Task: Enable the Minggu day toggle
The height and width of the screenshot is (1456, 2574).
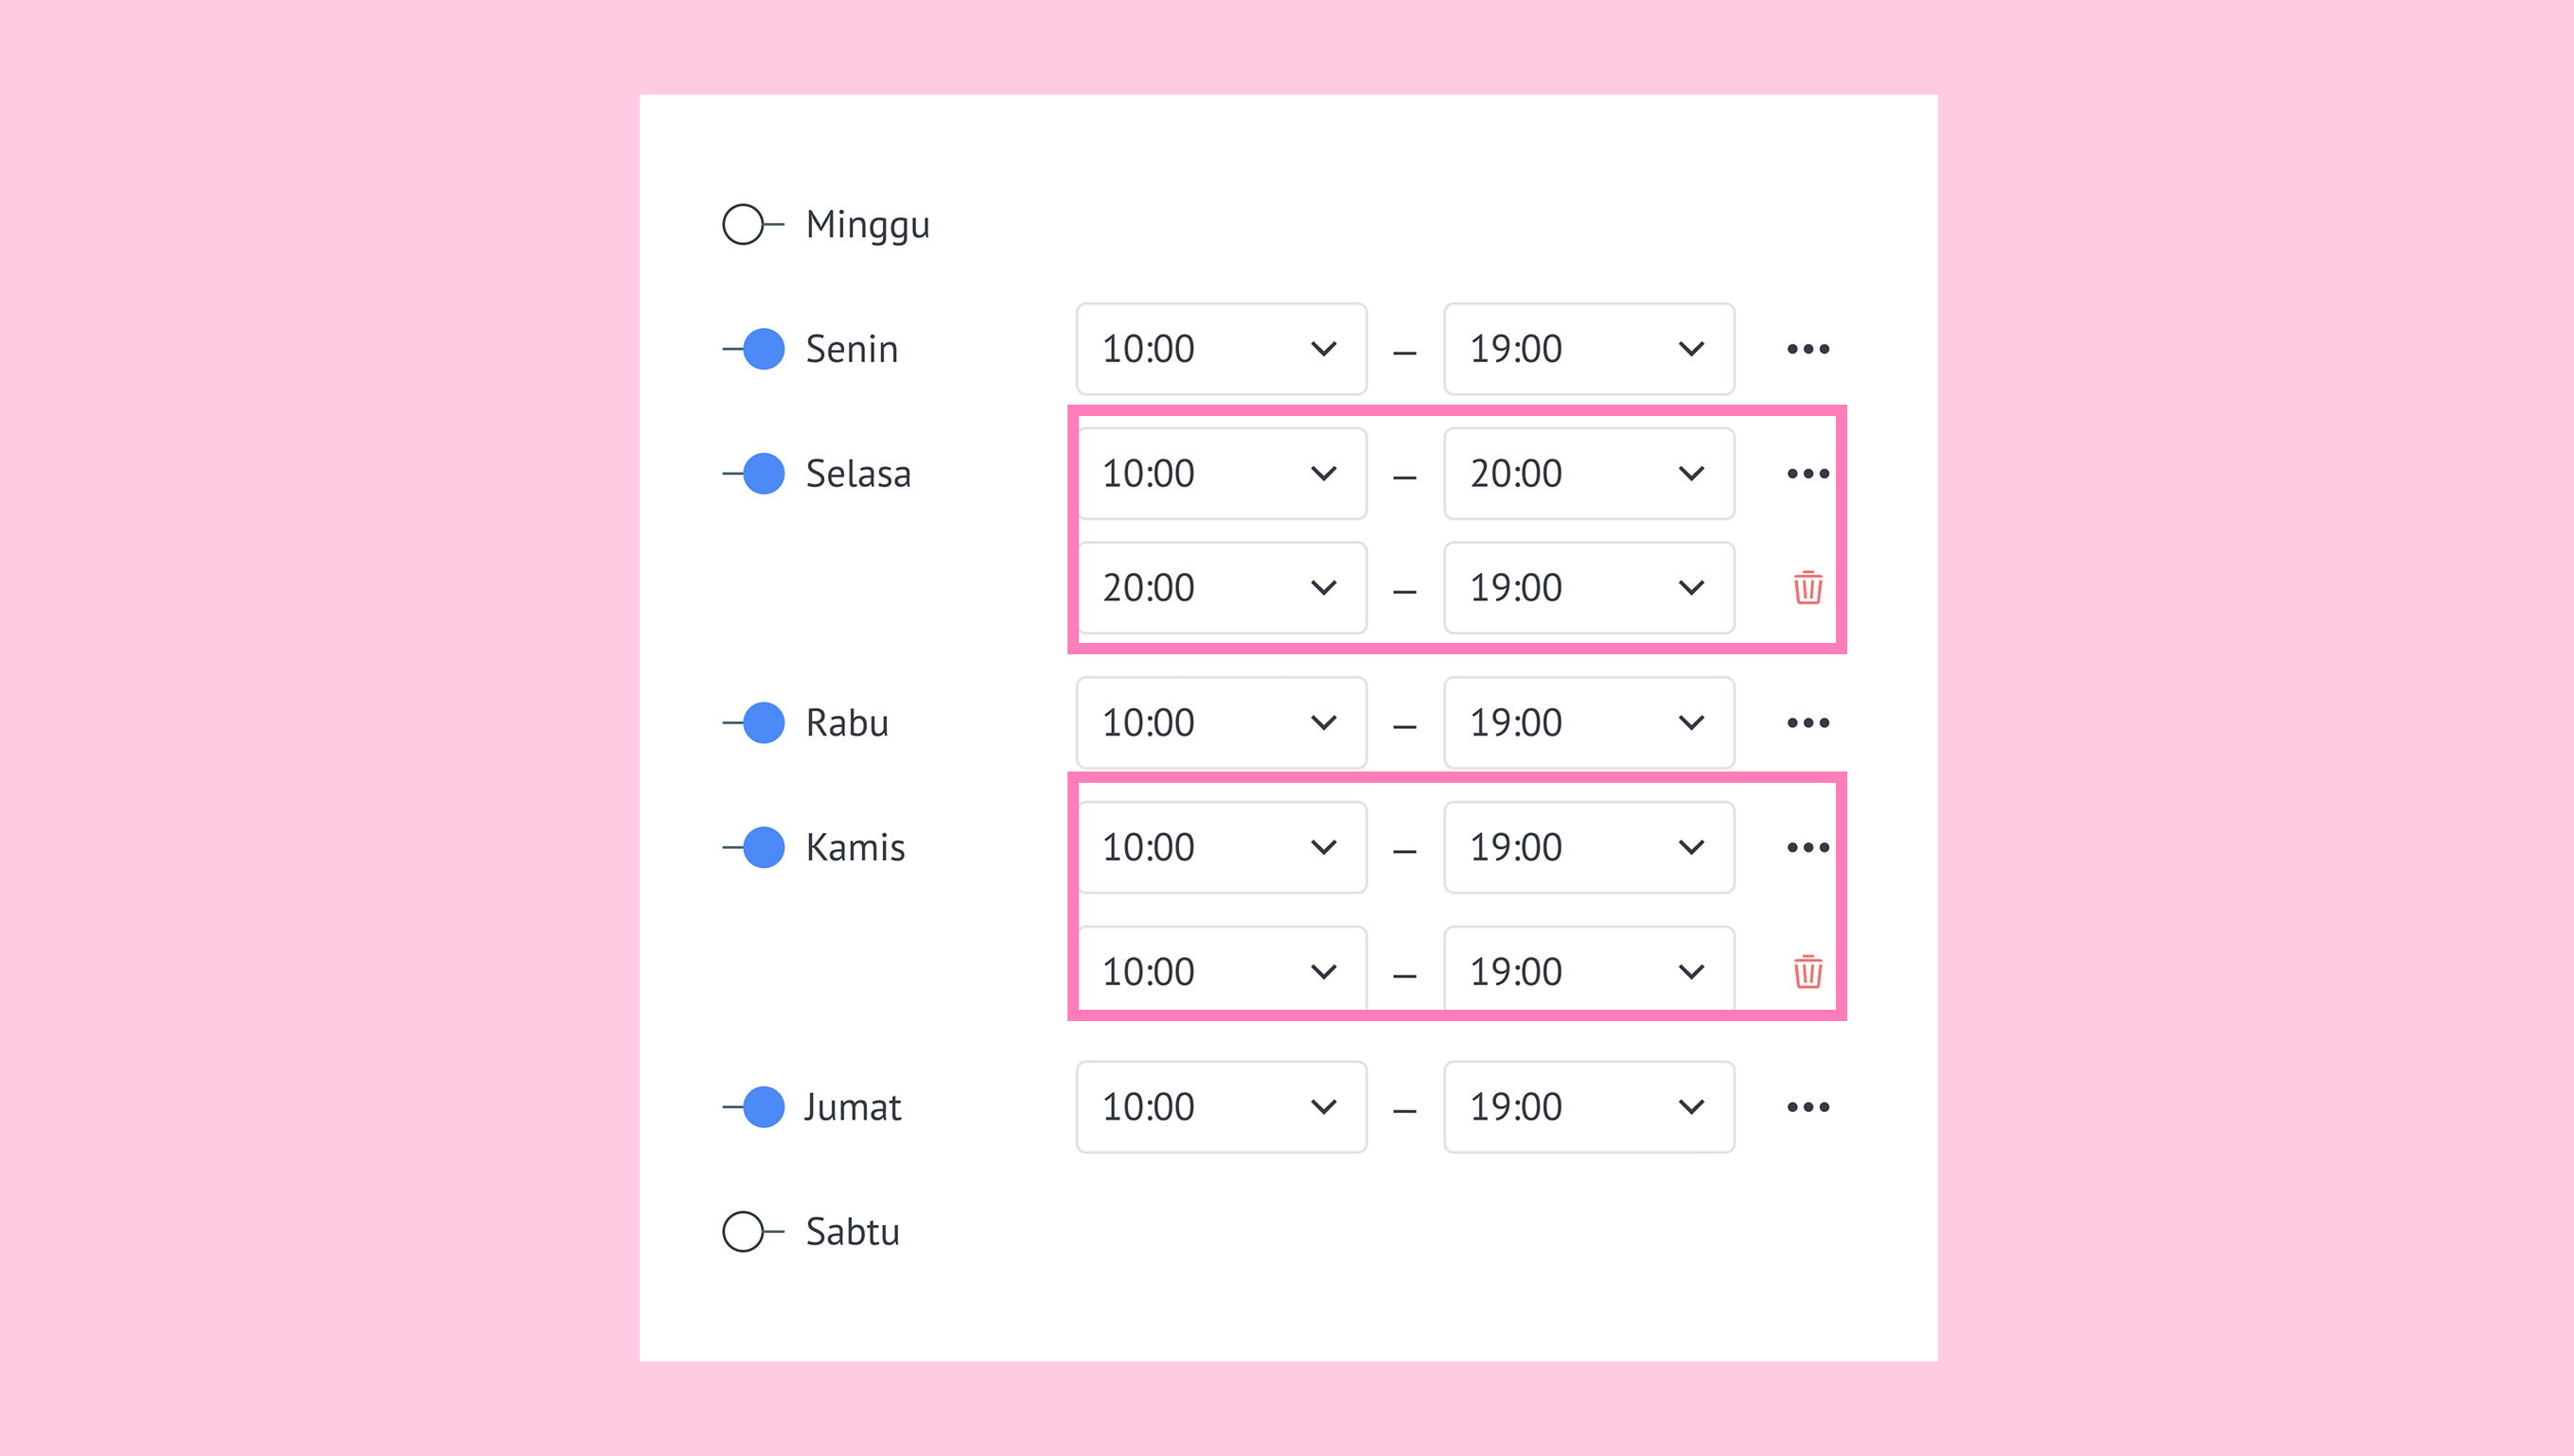Action: point(752,225)
